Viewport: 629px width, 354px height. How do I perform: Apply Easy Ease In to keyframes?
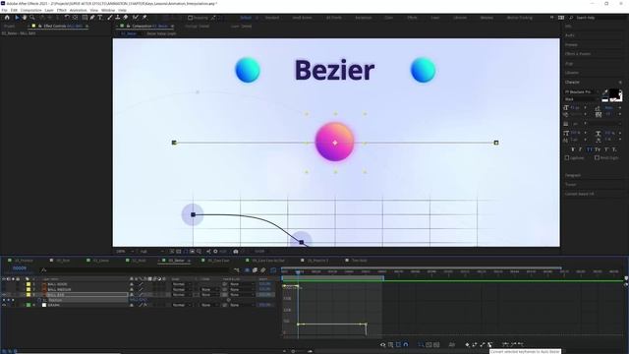click(513, 345)
